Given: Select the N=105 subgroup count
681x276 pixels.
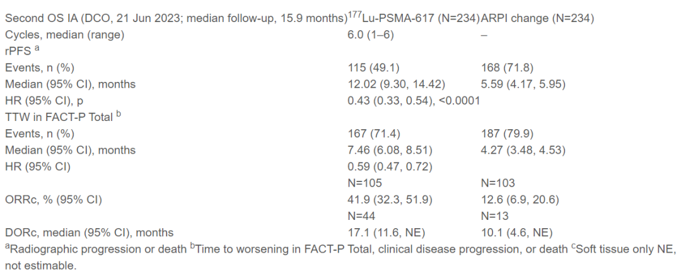Looking at the screenshot, I should click(x=366, y=183).
